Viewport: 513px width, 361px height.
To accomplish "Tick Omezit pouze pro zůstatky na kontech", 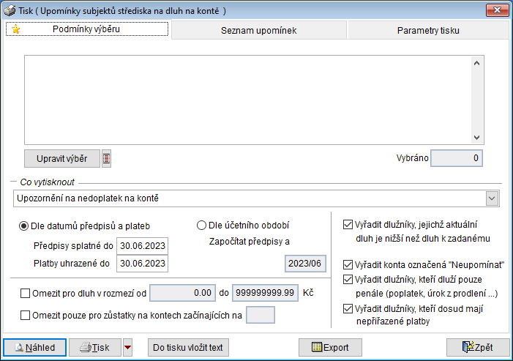I will click(x=26, y=316).
